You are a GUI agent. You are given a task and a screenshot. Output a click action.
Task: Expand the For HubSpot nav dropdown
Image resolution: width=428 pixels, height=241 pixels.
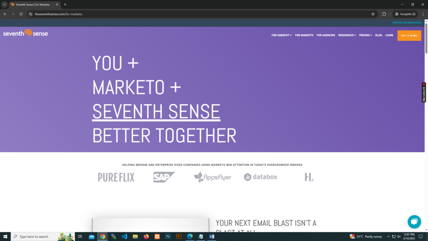point(281,35)
